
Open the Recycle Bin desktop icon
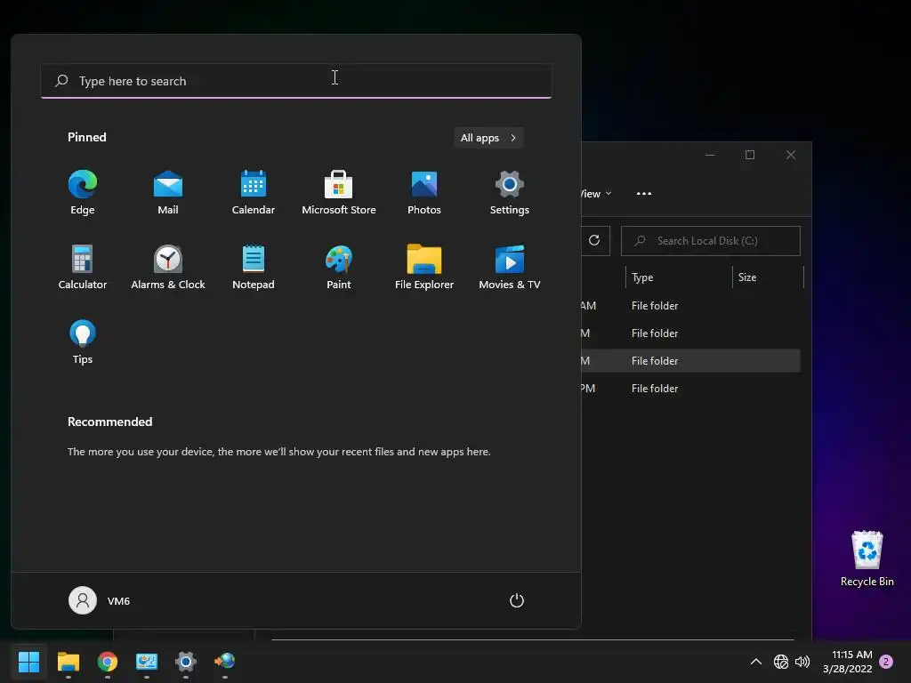[867, 558]
